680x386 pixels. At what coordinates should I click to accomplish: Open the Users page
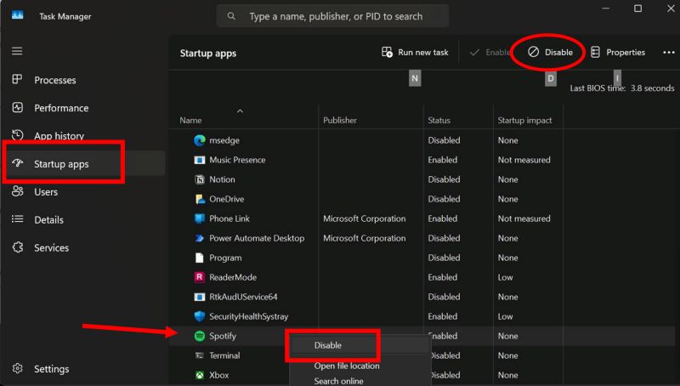pyautogui.click(x=46, y=192)
